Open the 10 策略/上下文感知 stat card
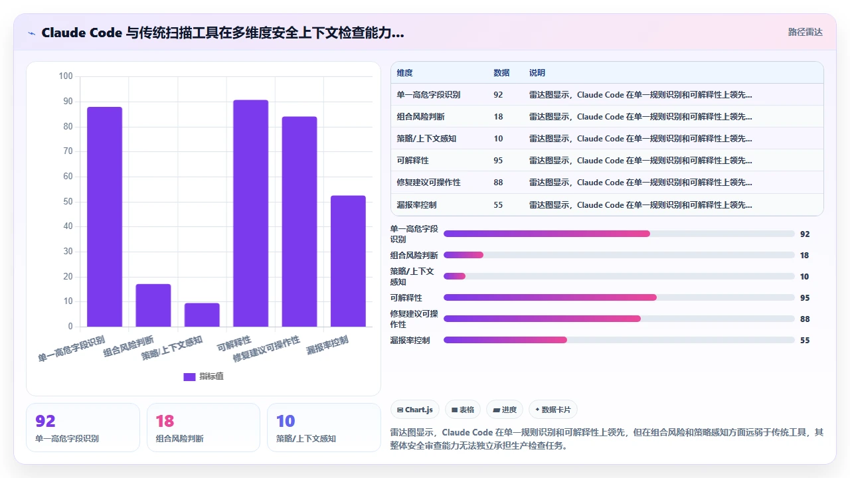 coord(324,428)
